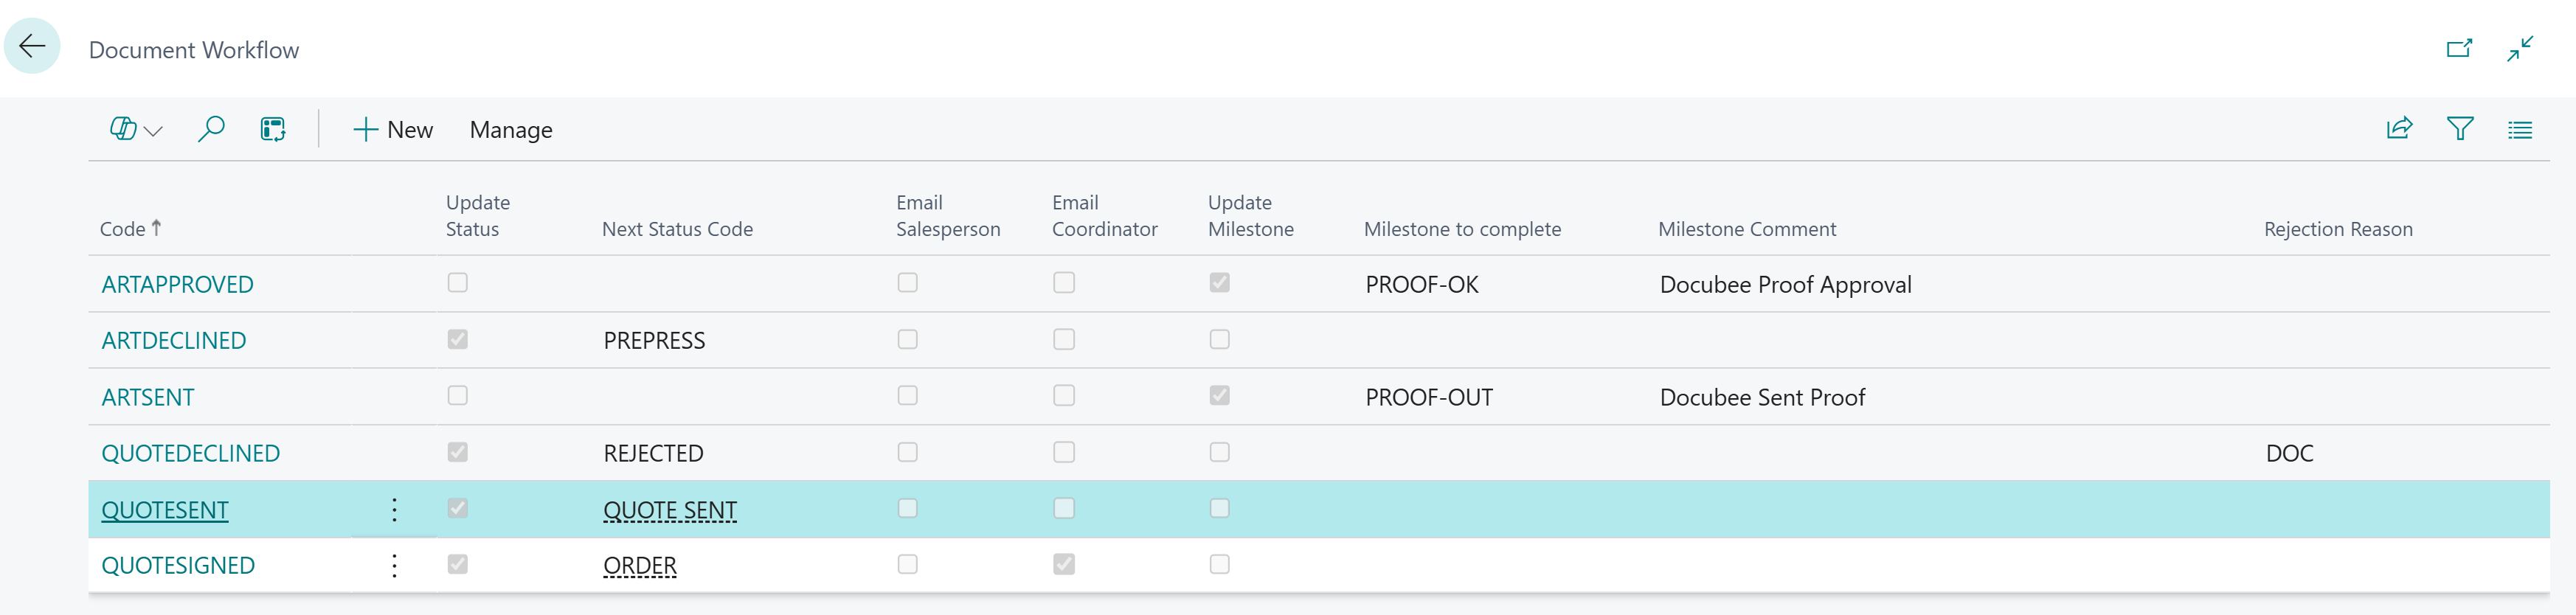Open row options for QUOTESIGNED
This screenshot has width=2576, height=615.
click(x=395, y=566)
